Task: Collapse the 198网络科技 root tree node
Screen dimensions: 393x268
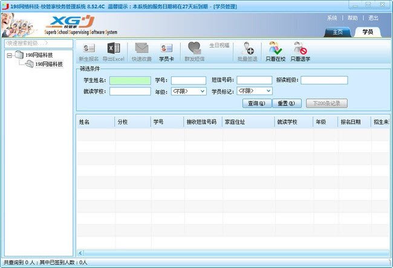Action: tap(9, 56)
